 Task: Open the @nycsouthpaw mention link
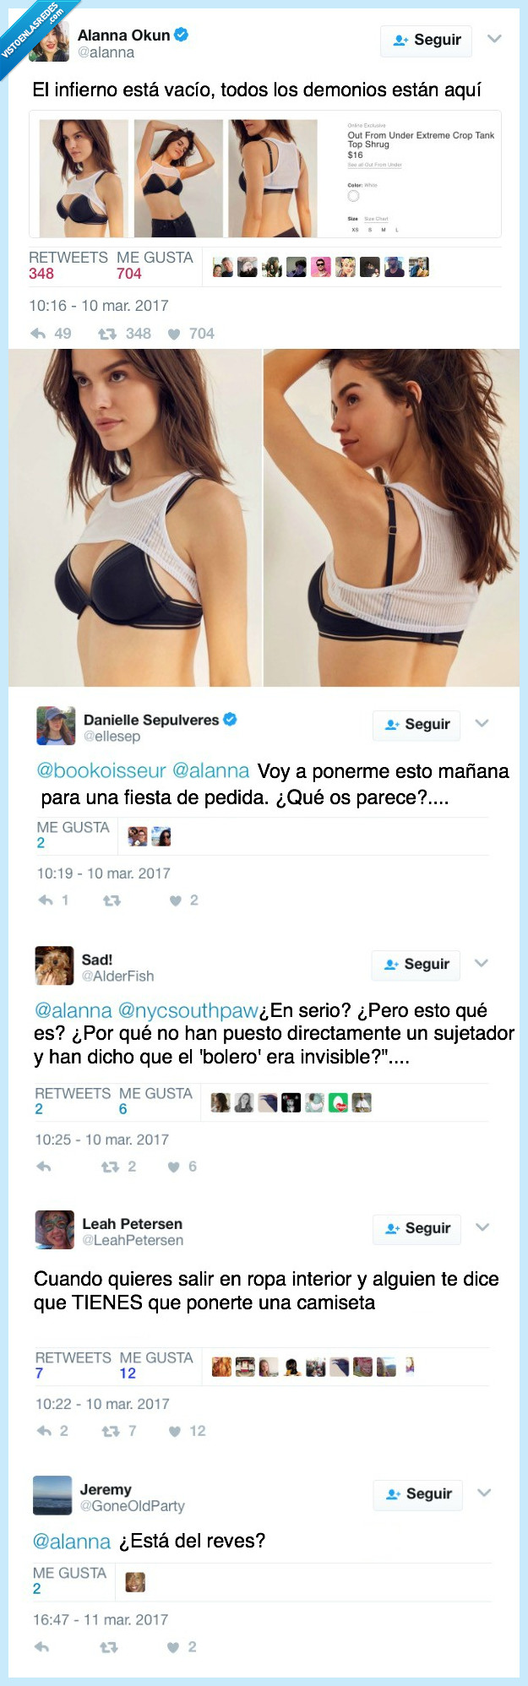(x=188, y=1010)
